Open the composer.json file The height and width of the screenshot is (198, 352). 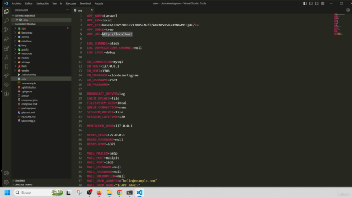(x=29, y=100)
